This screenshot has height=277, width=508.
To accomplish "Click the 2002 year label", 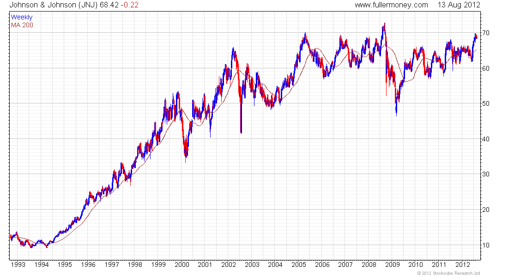I will click(x=229, y=265).
